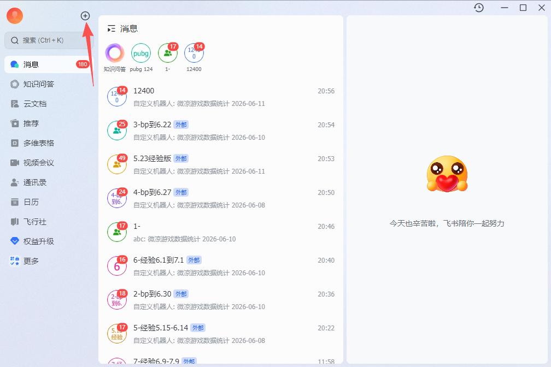Open 知识问答 in the sidebar
Image resolution: width=551 pixels, height=367 pixels.
coord(49,84)
